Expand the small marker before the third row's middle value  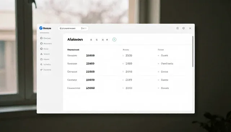coord(123,72)
